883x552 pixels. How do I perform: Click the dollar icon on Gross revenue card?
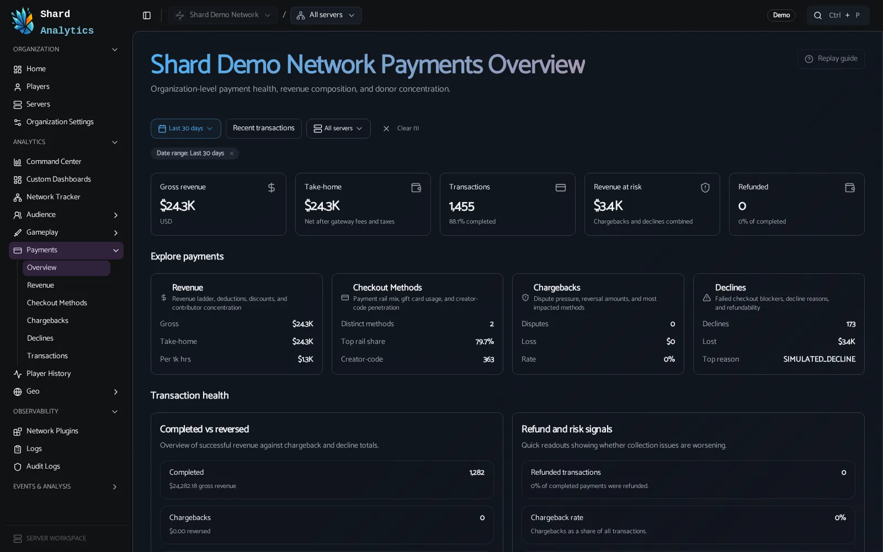pyautogui.click(x=272, y=188)
